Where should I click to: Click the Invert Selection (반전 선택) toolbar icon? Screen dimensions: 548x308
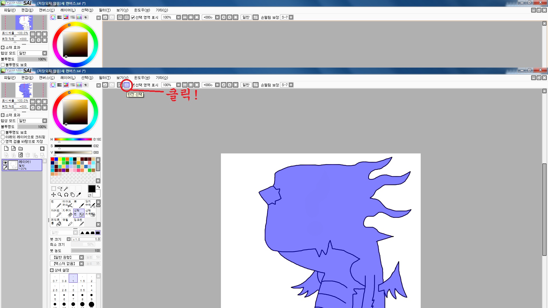(x=126, y=85)
